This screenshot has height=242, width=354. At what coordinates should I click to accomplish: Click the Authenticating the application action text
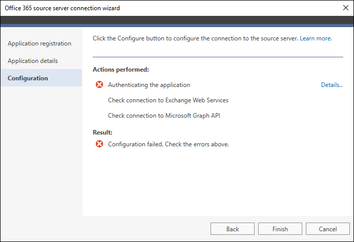coord(149,85)
